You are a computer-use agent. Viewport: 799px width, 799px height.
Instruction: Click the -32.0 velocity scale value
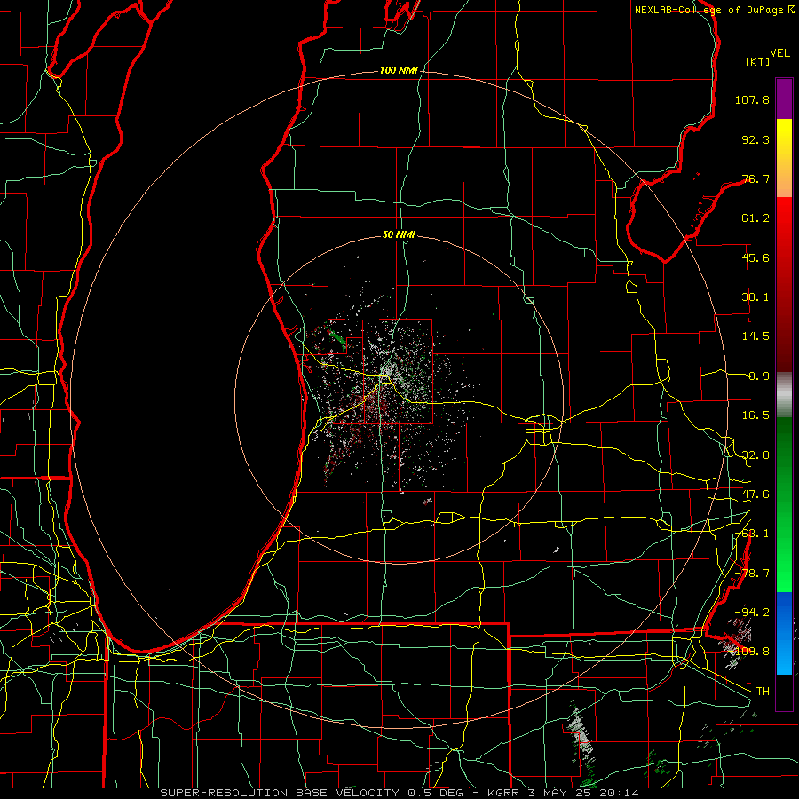752,455
